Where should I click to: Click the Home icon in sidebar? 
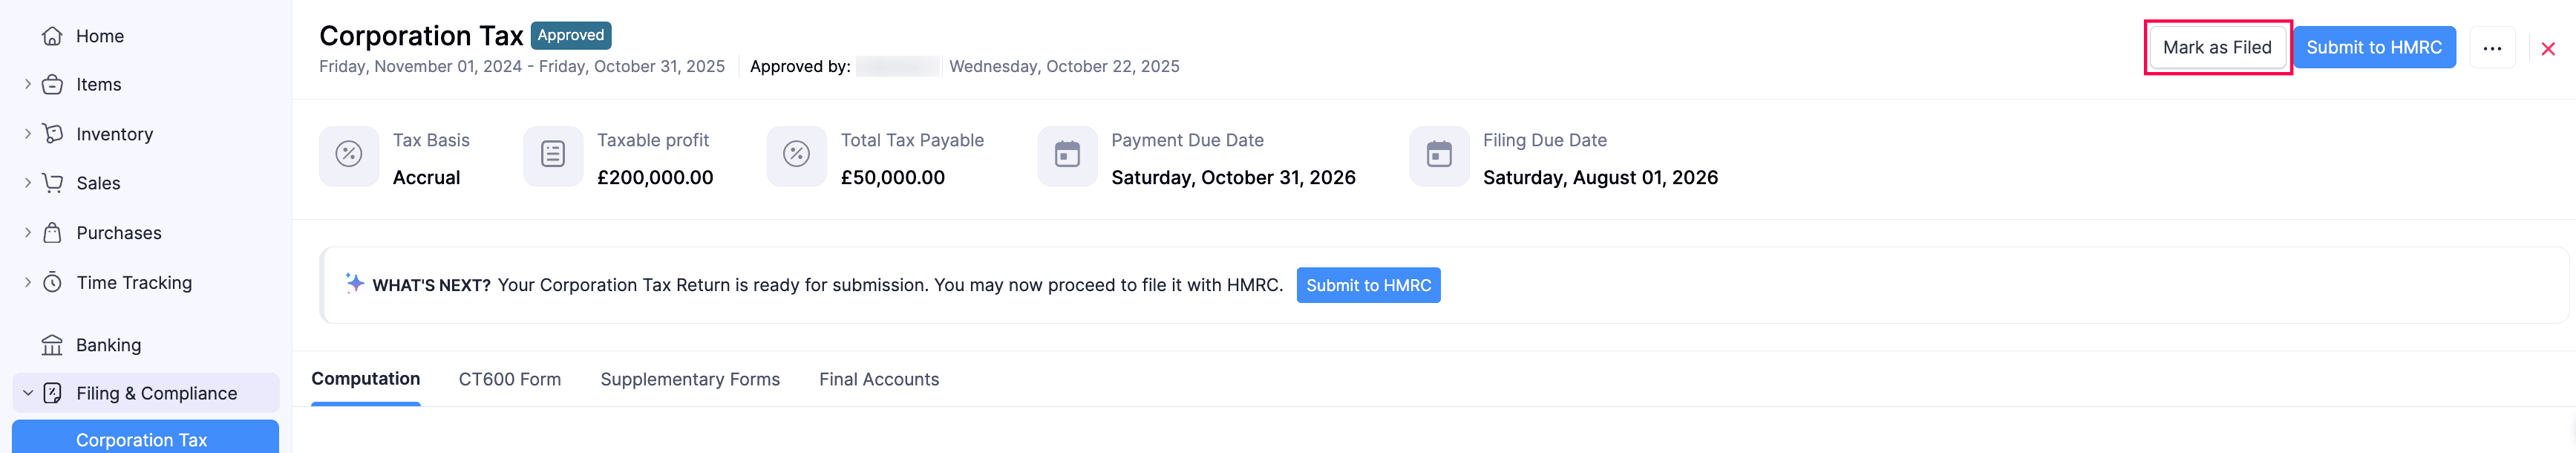pyautogui.click(x=52, y=36)
